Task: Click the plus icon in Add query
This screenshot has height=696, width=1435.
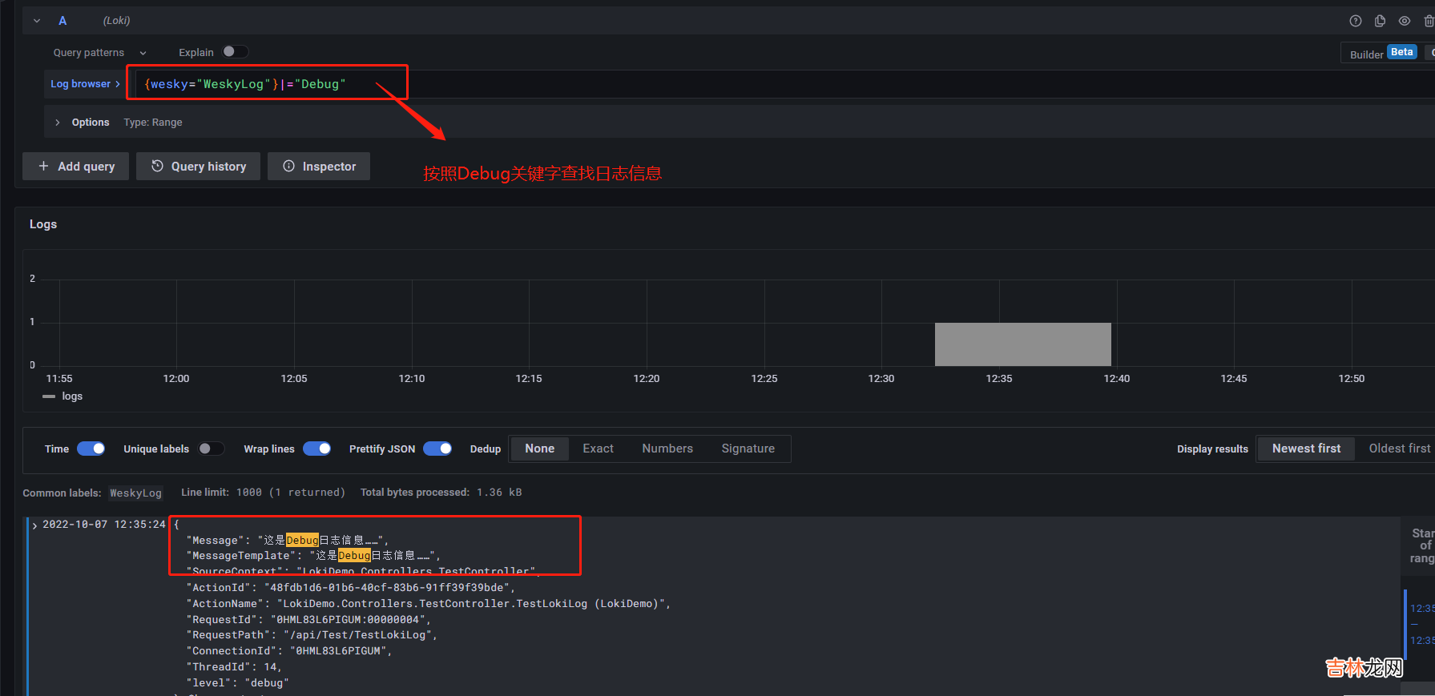Action: pos(43,166)
